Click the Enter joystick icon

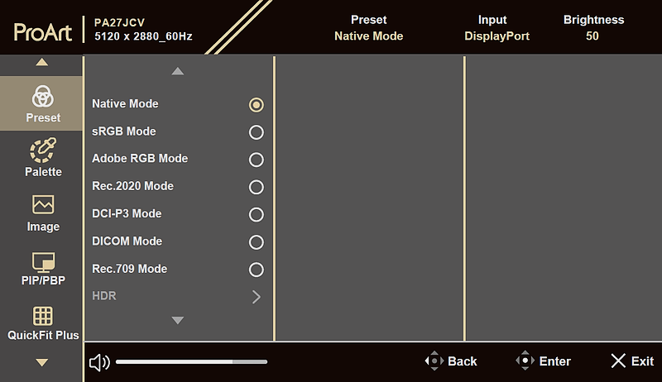pyautogui.click(x=525, y=361)
